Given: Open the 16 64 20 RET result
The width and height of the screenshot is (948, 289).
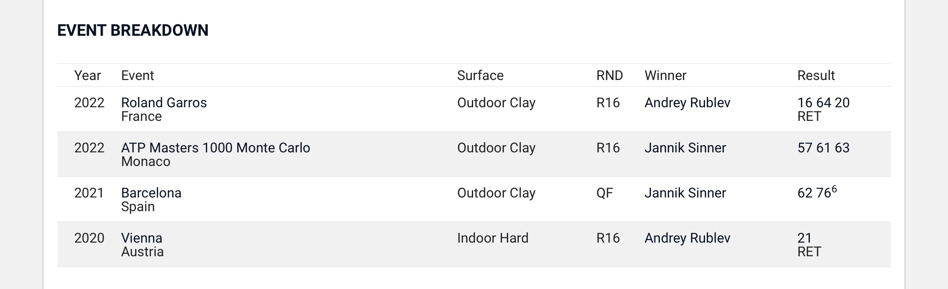Looking at the screenshot, I should [x=823, y=103].
